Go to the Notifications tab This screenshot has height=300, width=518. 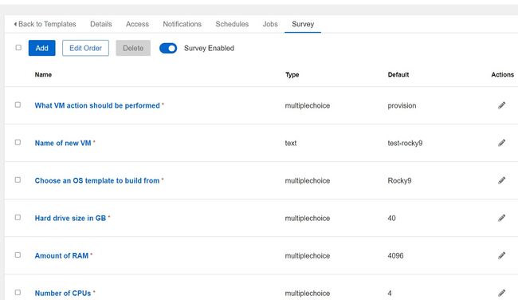tap(182, 24)
